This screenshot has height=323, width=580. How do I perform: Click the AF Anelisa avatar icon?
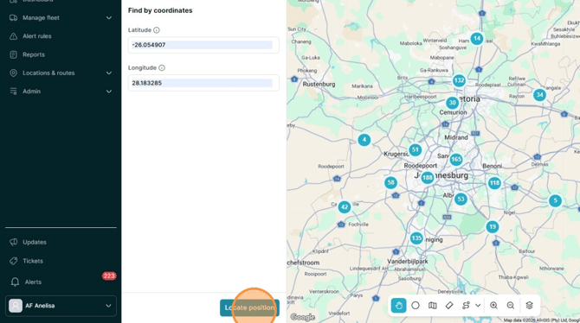16,306
